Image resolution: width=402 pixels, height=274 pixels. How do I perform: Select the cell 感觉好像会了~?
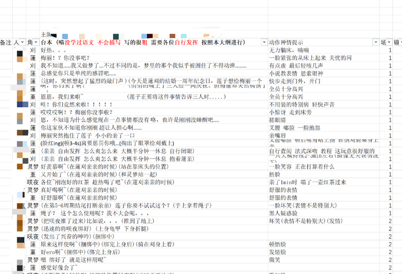pos(154,267)
